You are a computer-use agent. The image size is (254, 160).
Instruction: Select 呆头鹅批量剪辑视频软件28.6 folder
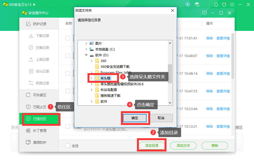[122, 84]
